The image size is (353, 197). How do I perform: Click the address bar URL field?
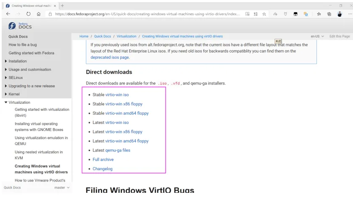148,14
